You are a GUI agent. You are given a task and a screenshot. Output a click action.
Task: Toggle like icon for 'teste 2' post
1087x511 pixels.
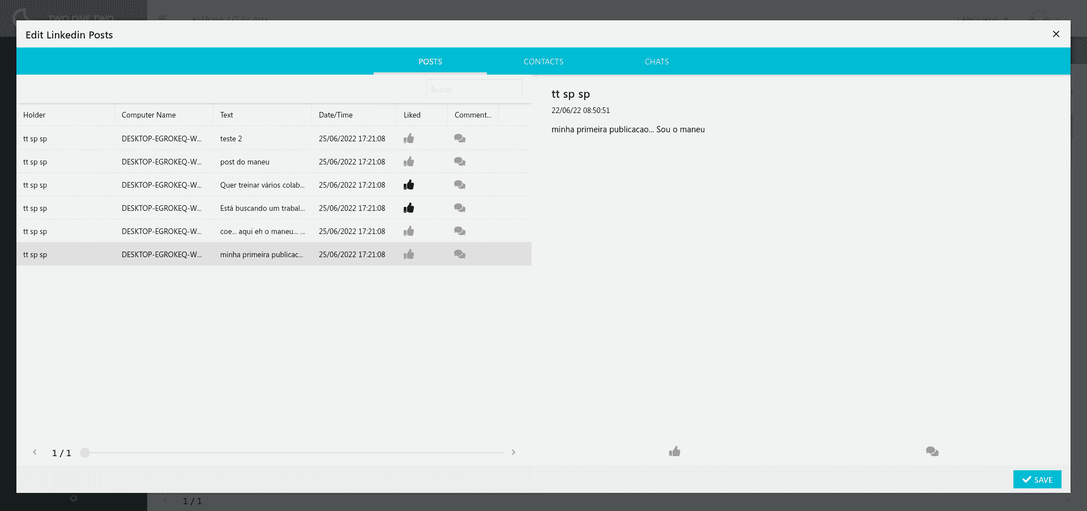tap(409, 138)
